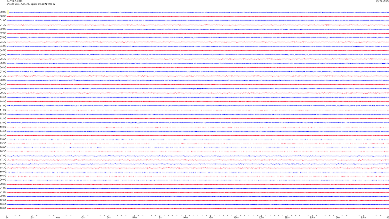Click the 8m axis tick label
The height and width of the screenshot is (219, 389).
(x=109, y=217)
